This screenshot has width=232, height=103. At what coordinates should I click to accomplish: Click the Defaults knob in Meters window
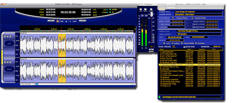click(151, 9)
